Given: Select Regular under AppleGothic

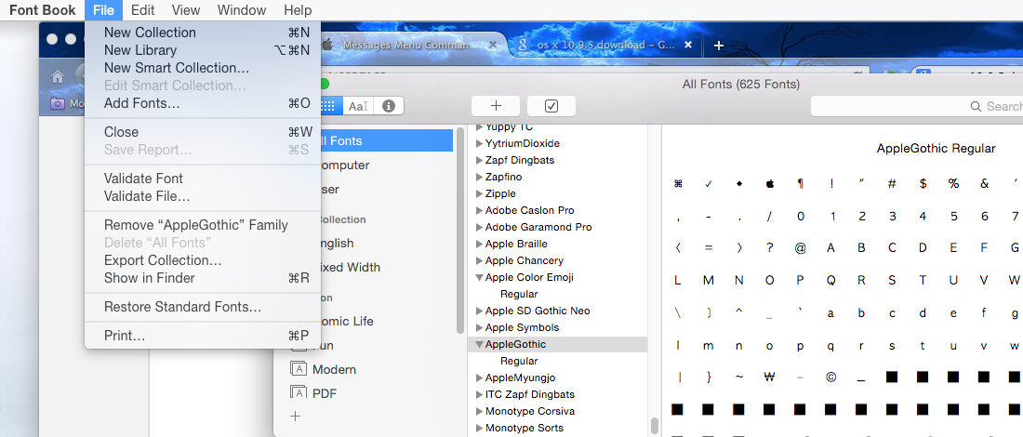Looking at the screenshot, I should (x=519, y=361).
